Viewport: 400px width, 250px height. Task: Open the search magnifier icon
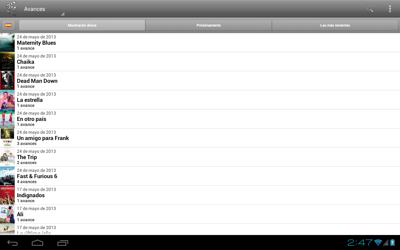370,9
